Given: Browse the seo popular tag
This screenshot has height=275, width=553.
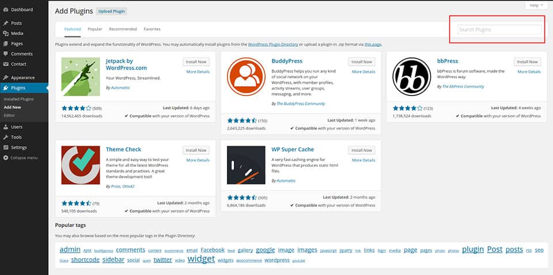Looking at the screenshot, I should click(539, 250).
